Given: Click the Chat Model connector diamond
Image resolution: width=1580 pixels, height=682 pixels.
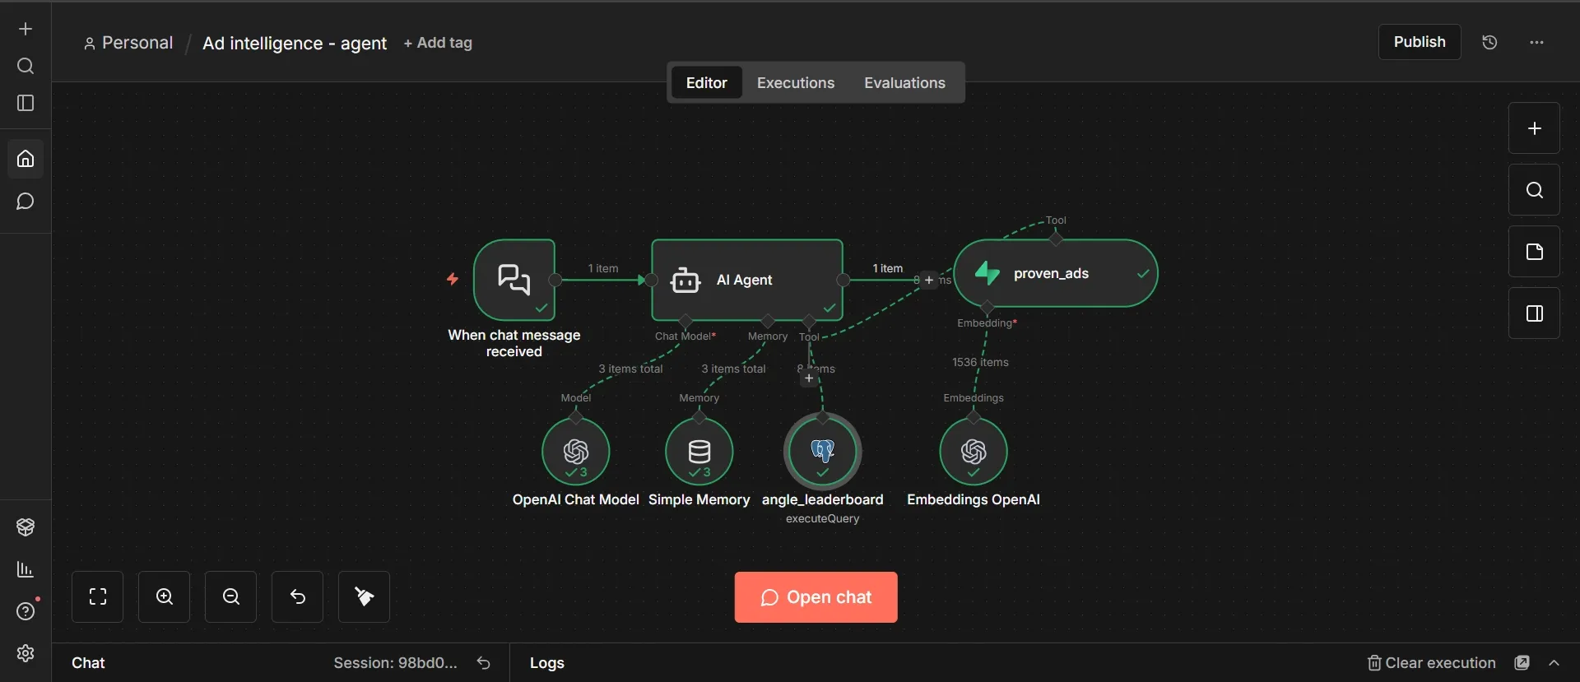Looking at the screenshot, I should pos(685,321).
